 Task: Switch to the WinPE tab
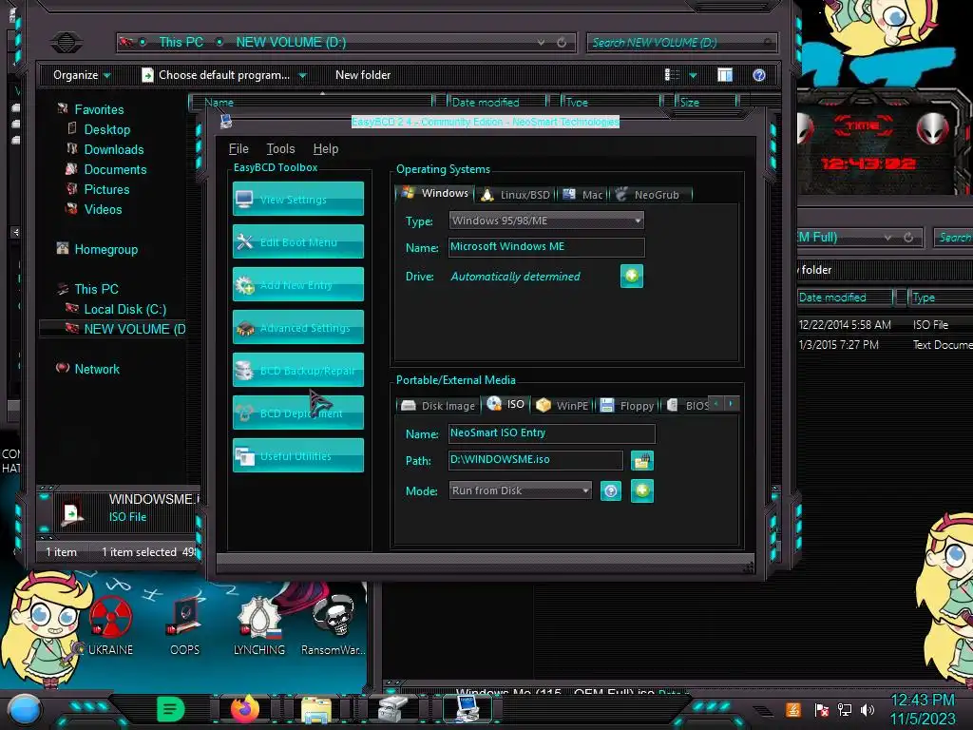[x=563, y=405]
